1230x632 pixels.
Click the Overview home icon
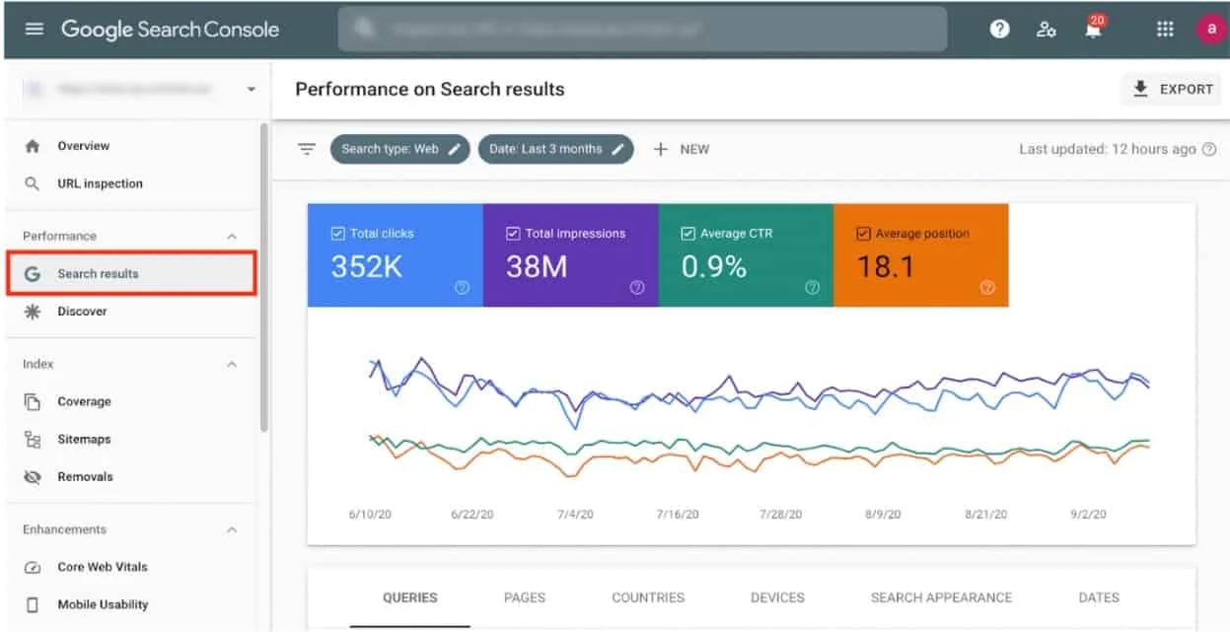[33, 146]
